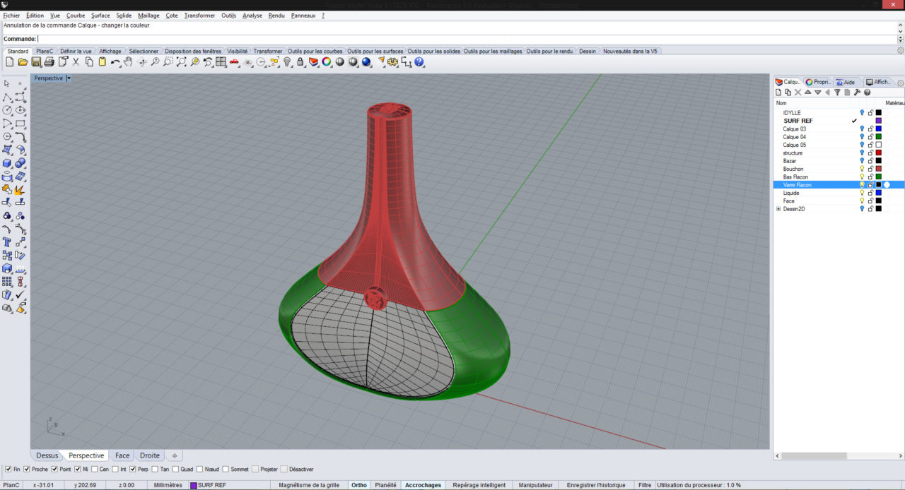
Task: Click the filter funnel icon in layers panel
Action: (x=837, y=92)
